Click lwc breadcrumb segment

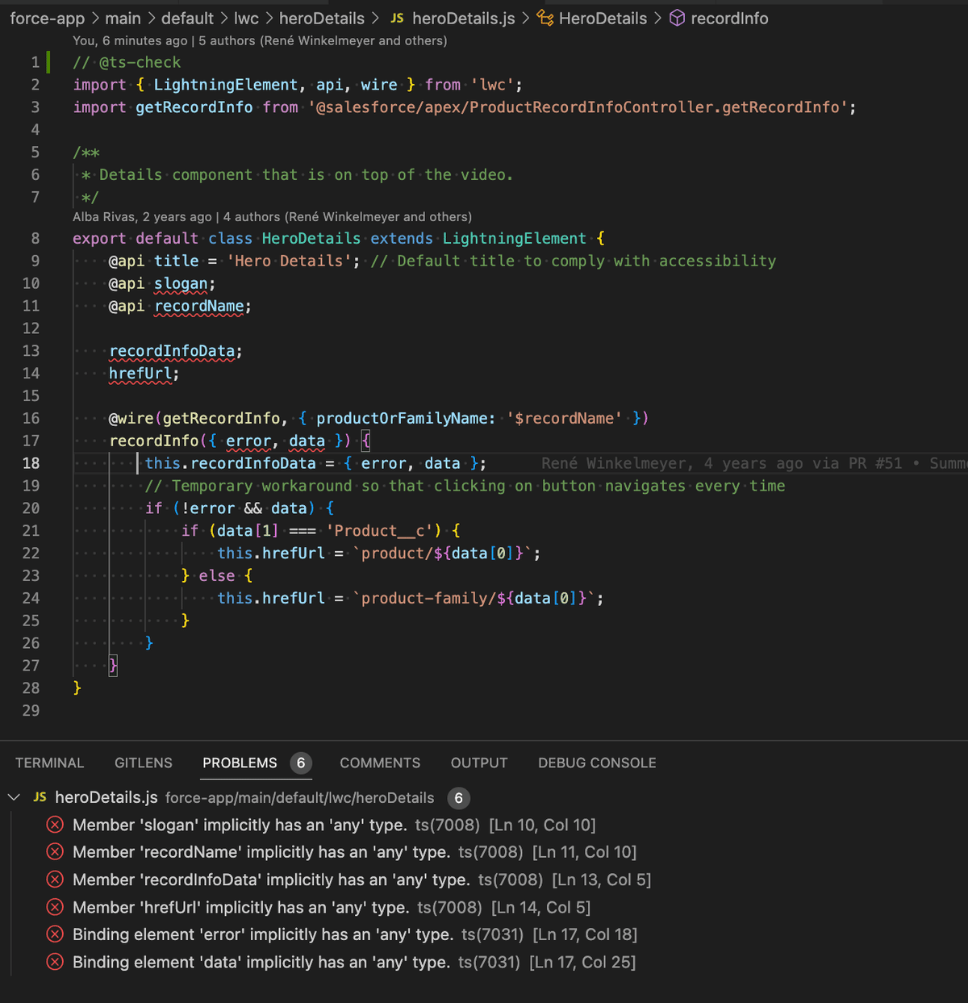point(246,18)
